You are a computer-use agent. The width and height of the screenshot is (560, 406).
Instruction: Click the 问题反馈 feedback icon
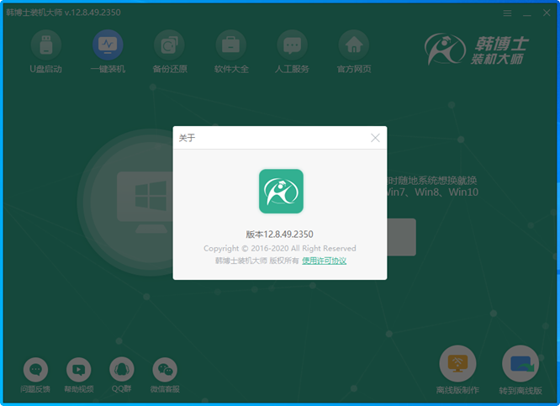tap(35, 370)
